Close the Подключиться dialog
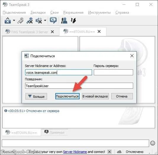The width and height of the screenshot is (158, 155). [x=132, y=56]
